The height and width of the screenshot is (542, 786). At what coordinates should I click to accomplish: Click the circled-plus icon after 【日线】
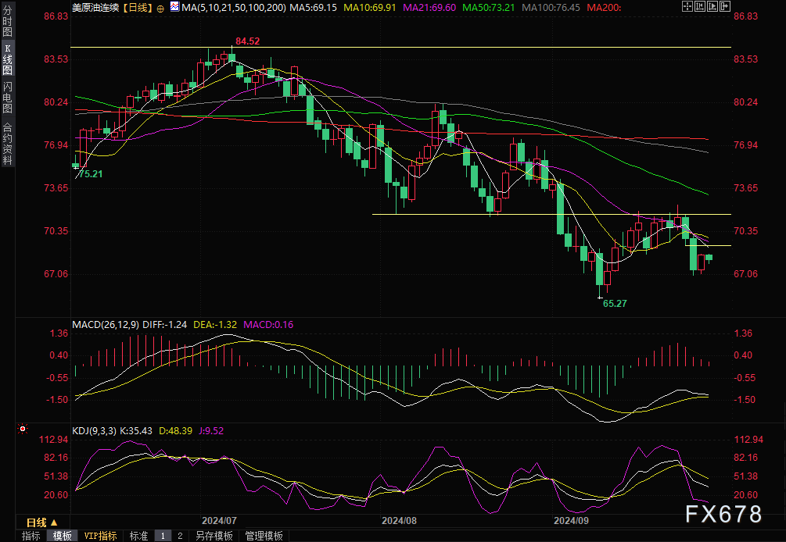click(x=160, y=7)
